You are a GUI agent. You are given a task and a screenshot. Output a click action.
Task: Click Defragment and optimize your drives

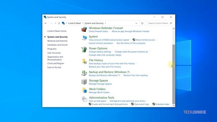127,101
